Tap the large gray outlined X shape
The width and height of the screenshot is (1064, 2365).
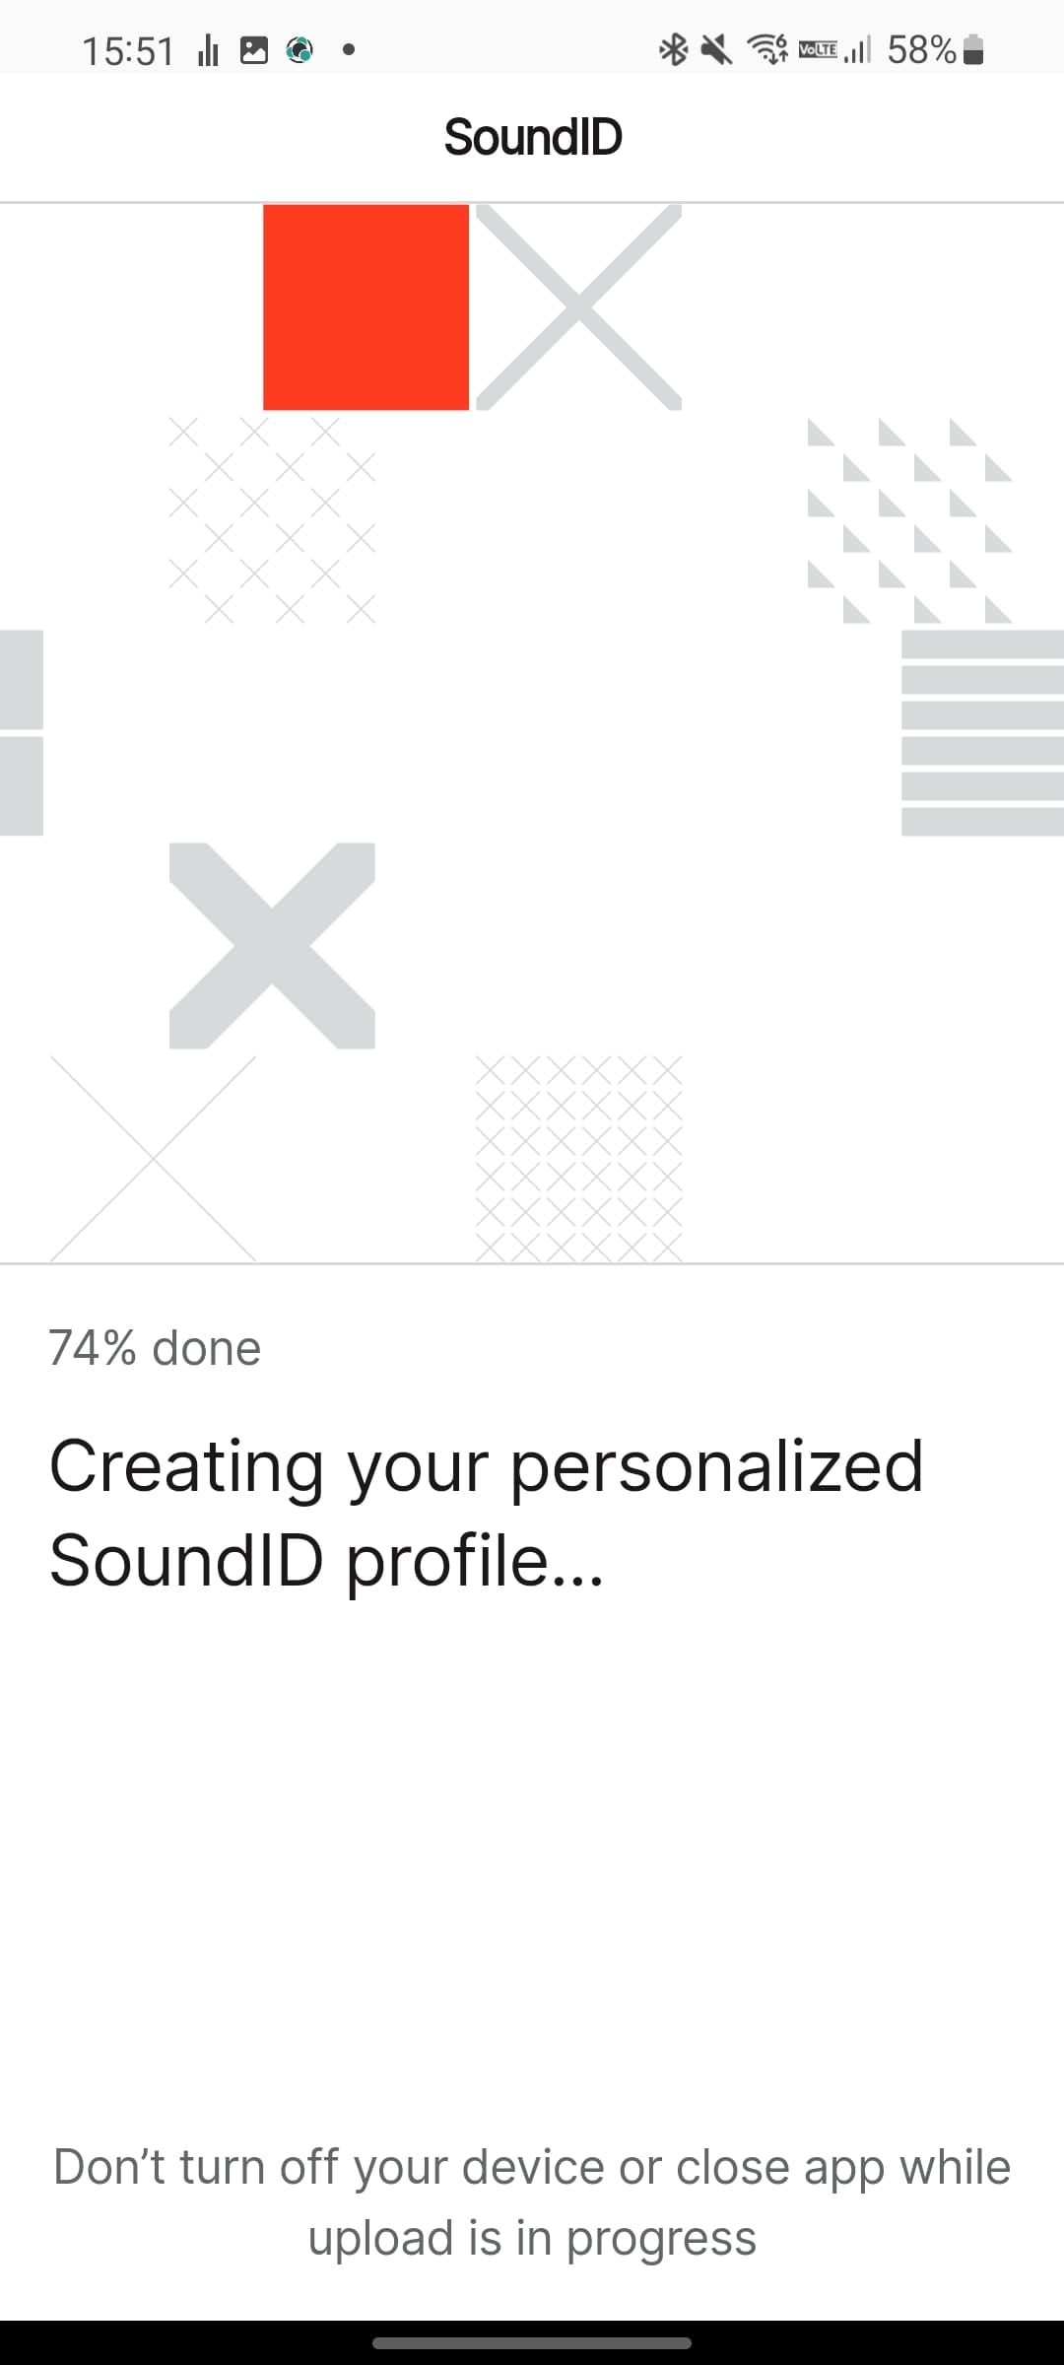click(579, 306)
